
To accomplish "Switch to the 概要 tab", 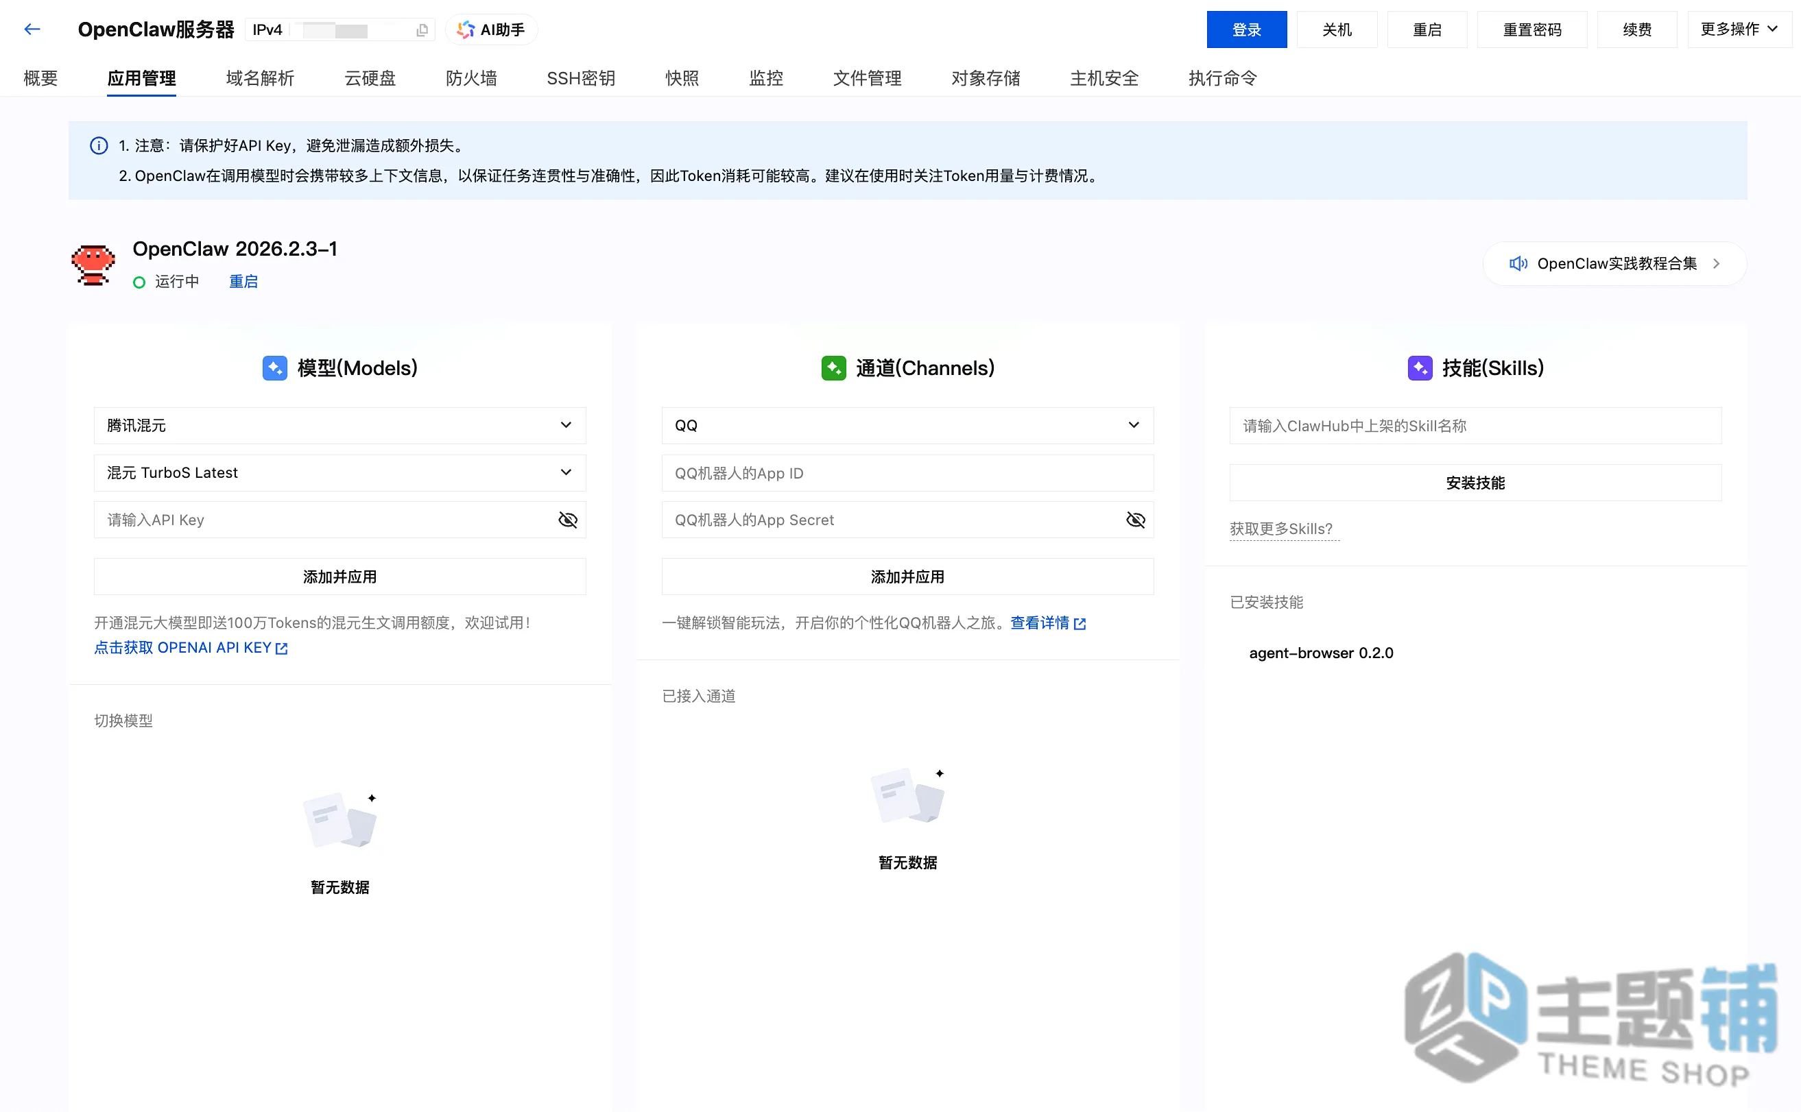I will (40, 78).
